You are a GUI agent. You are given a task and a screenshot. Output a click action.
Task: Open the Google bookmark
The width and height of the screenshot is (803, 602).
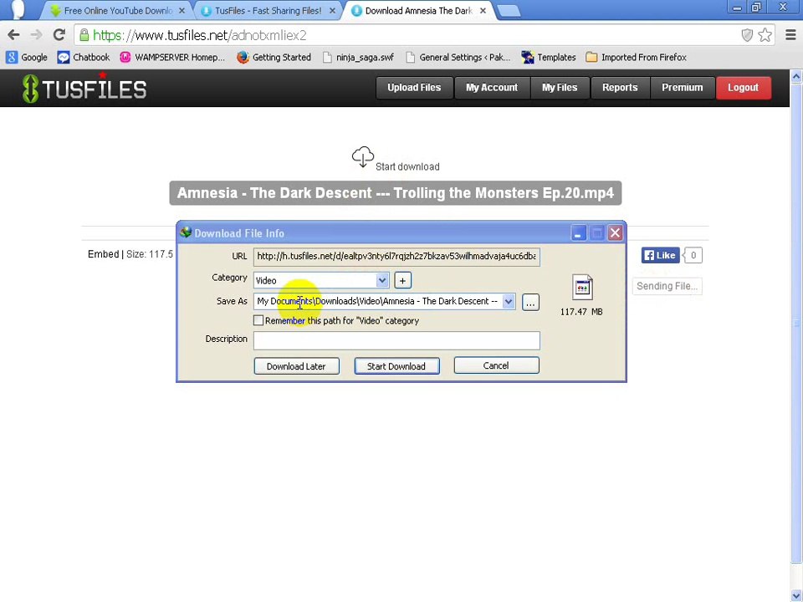(x=27, y=58)
